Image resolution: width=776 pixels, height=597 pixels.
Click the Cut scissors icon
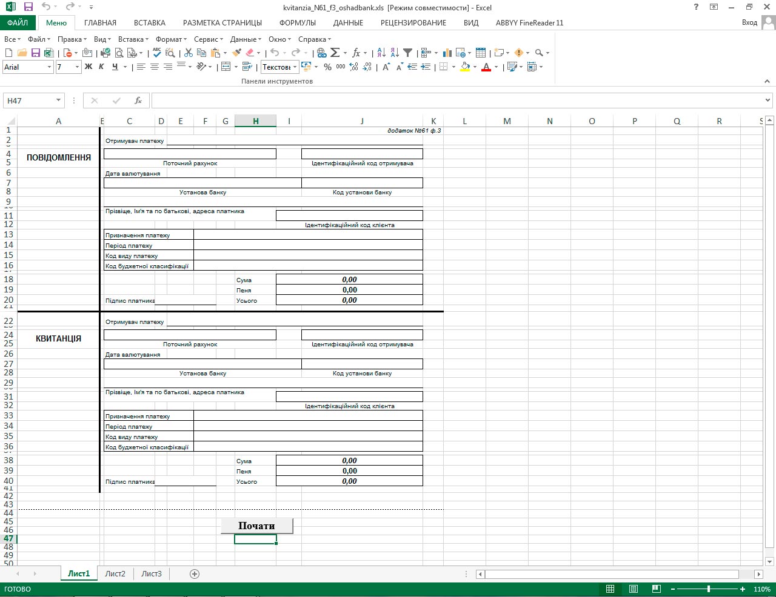[x=189, y=53]
